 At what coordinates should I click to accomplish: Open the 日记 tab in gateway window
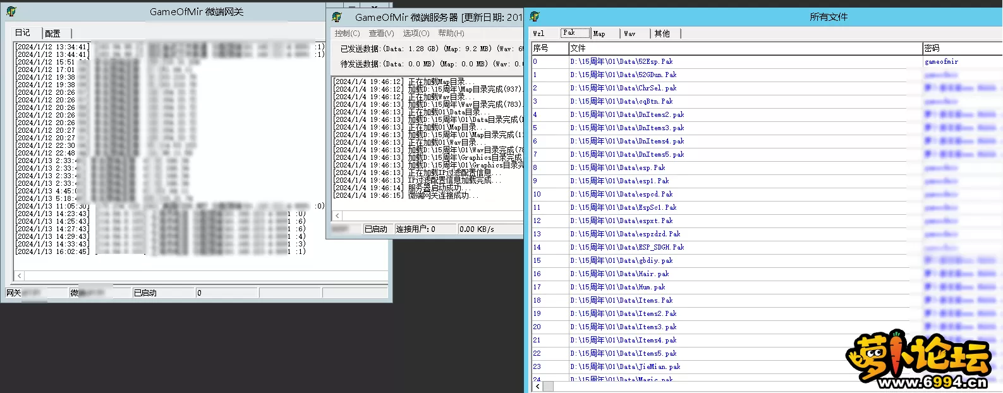[23, 32]
